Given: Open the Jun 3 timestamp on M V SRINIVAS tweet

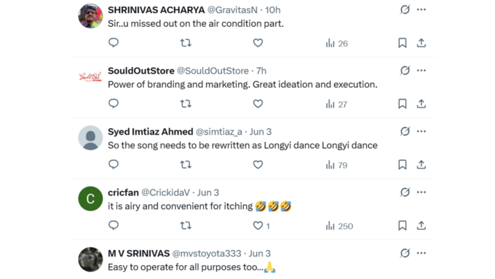Looking at the screenshot, I should 259,254.
